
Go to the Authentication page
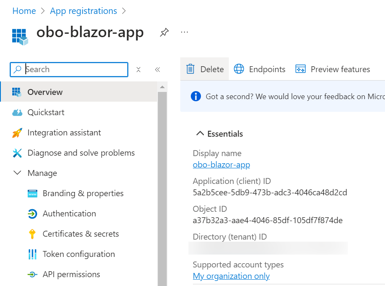coord(79,213)
